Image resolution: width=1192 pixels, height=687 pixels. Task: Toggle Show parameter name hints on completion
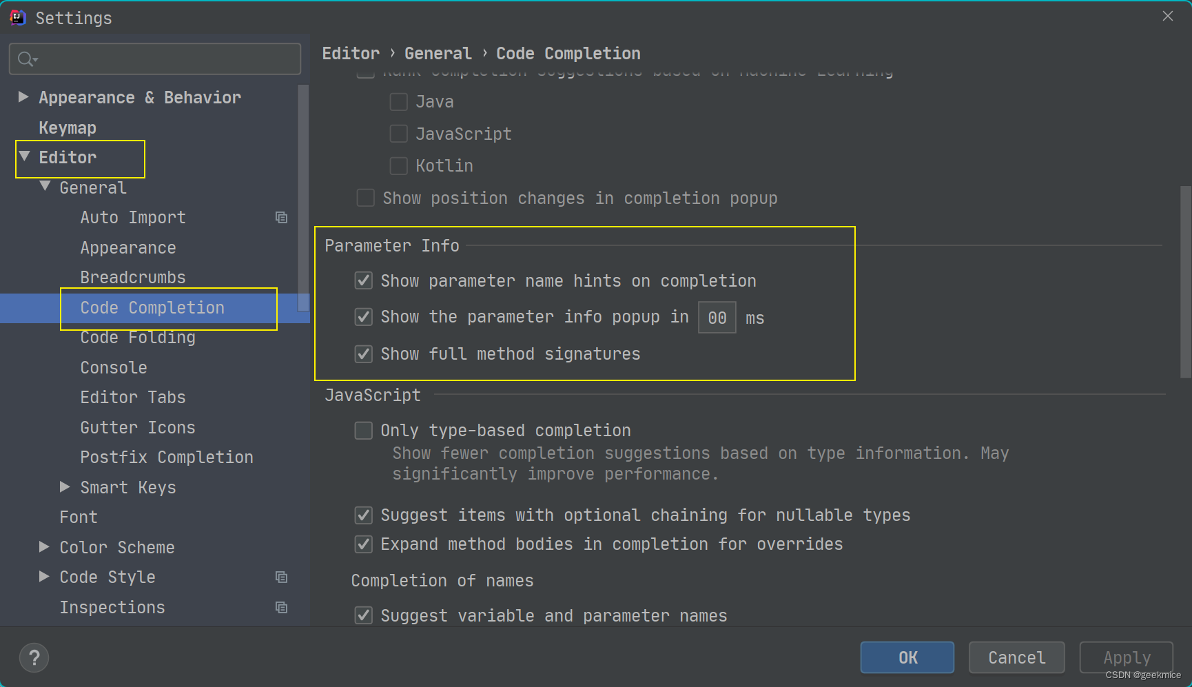pos(363,280)
